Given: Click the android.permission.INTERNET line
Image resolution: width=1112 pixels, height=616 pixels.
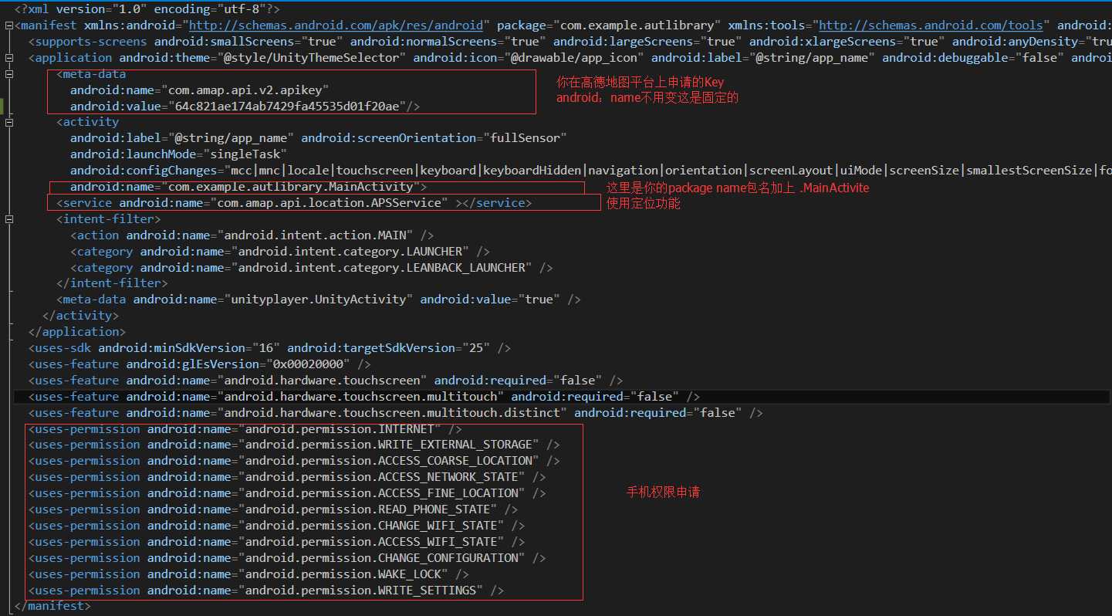Looking at the screenshot, I should coord(245,430).
